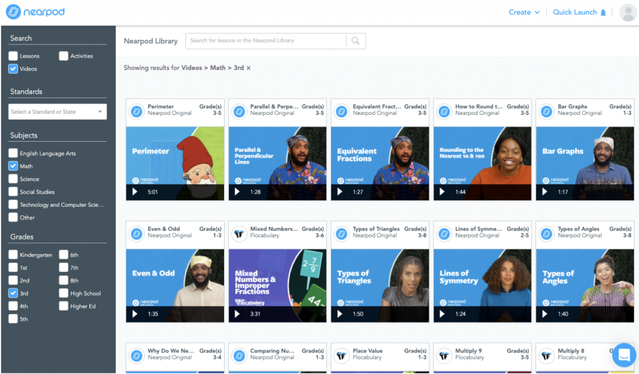Open the Mixed Numbers thumbnail
Viewport: 639px width, 374px height.
[278, 285]
